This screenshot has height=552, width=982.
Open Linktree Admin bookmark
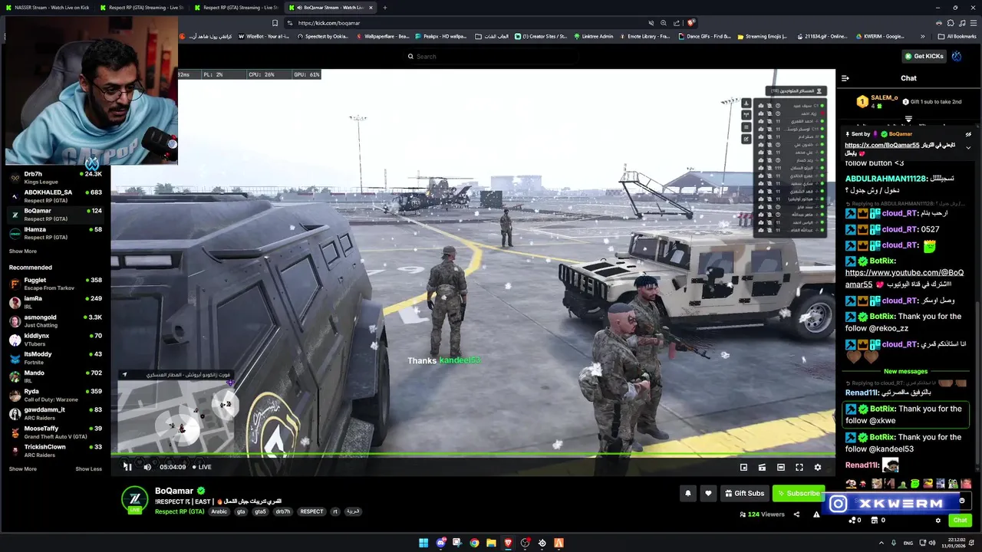(x=592, y=36)
